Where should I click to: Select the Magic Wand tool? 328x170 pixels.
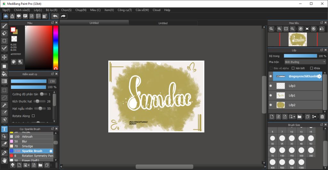(4, 105)
